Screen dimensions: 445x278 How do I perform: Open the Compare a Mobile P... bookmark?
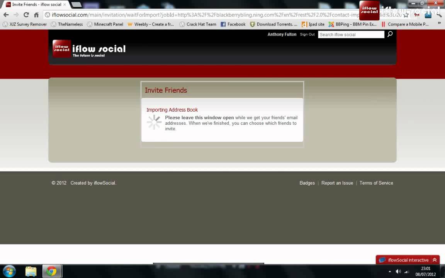405,24
